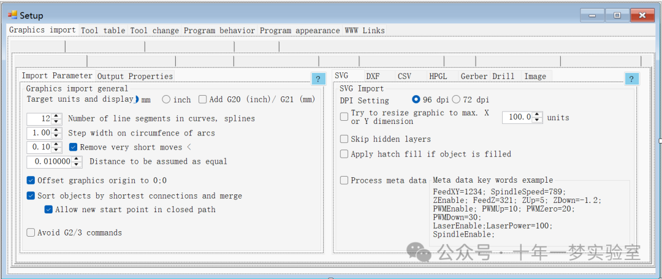Select the Gerber format tab
Viewport: 662px width, 279px height.
pyautogui.click(x=474, y=76)
